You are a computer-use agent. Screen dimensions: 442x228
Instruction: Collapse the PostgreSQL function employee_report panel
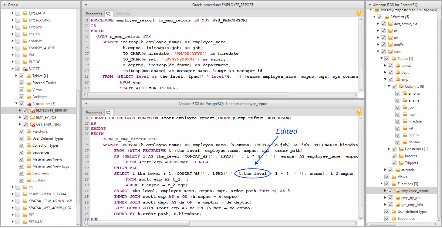coord(86,104)
